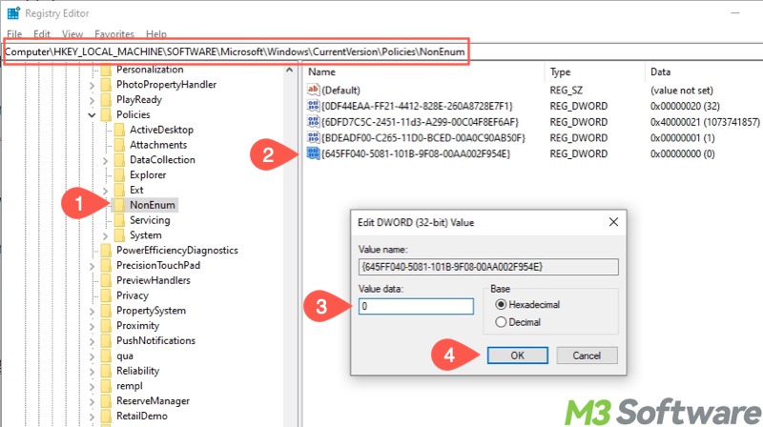The width and height of the screenshot is (763, 427).
Task: Click the PlayReady key folder icon
Action: pyautogui.click(x=105, y=99)
